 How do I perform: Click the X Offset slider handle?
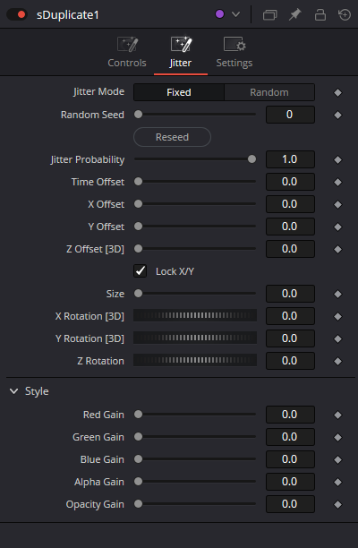pyautogui.click(x=139, y=204)
